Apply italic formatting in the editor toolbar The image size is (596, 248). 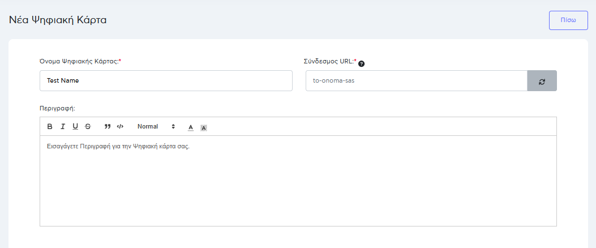(x=63, y=126)
